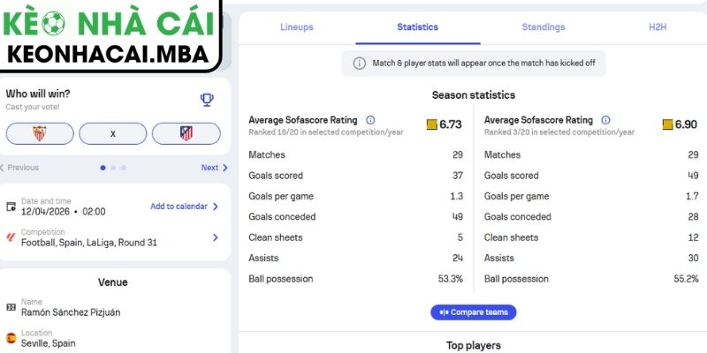This screenshot has height=353, width=707.
Task: Click the trophy icon in vote card
Action: pyautogui.click(x=207, y=100)
